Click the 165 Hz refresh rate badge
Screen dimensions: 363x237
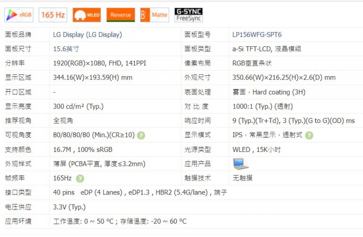point(53,15)
